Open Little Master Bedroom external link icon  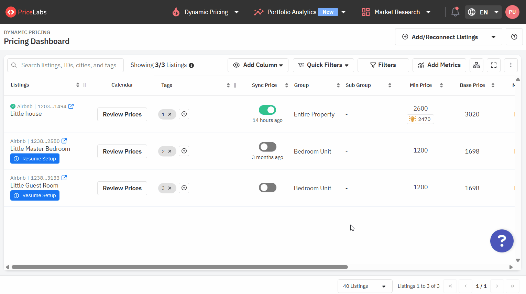tap(64, 141)
